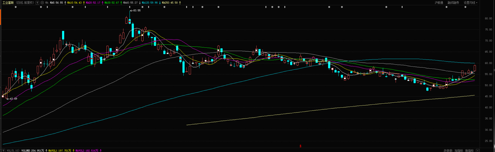The image size is (495, 152).
Task: Click the 83.55 high price label
Action: click(x=137, y=10)
